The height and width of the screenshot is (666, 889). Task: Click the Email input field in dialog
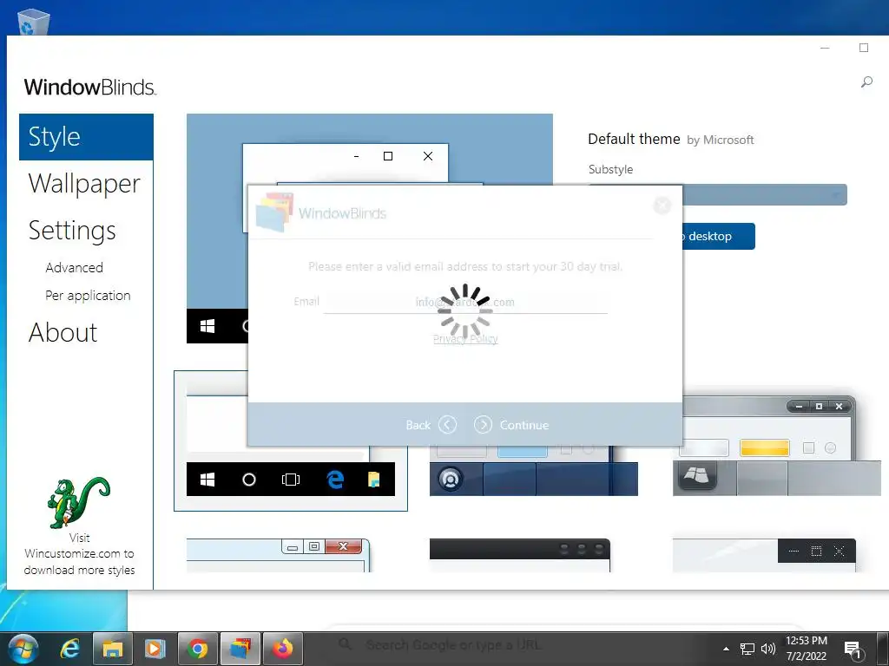[x=465, y=302]
